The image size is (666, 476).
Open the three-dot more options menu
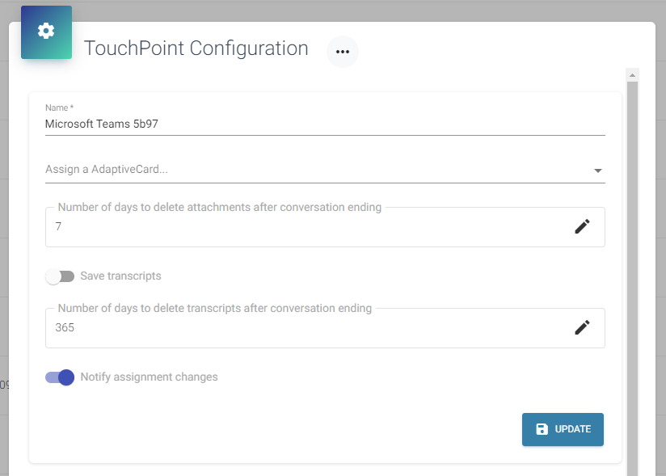pyautogui.click(x=342, y=52)
